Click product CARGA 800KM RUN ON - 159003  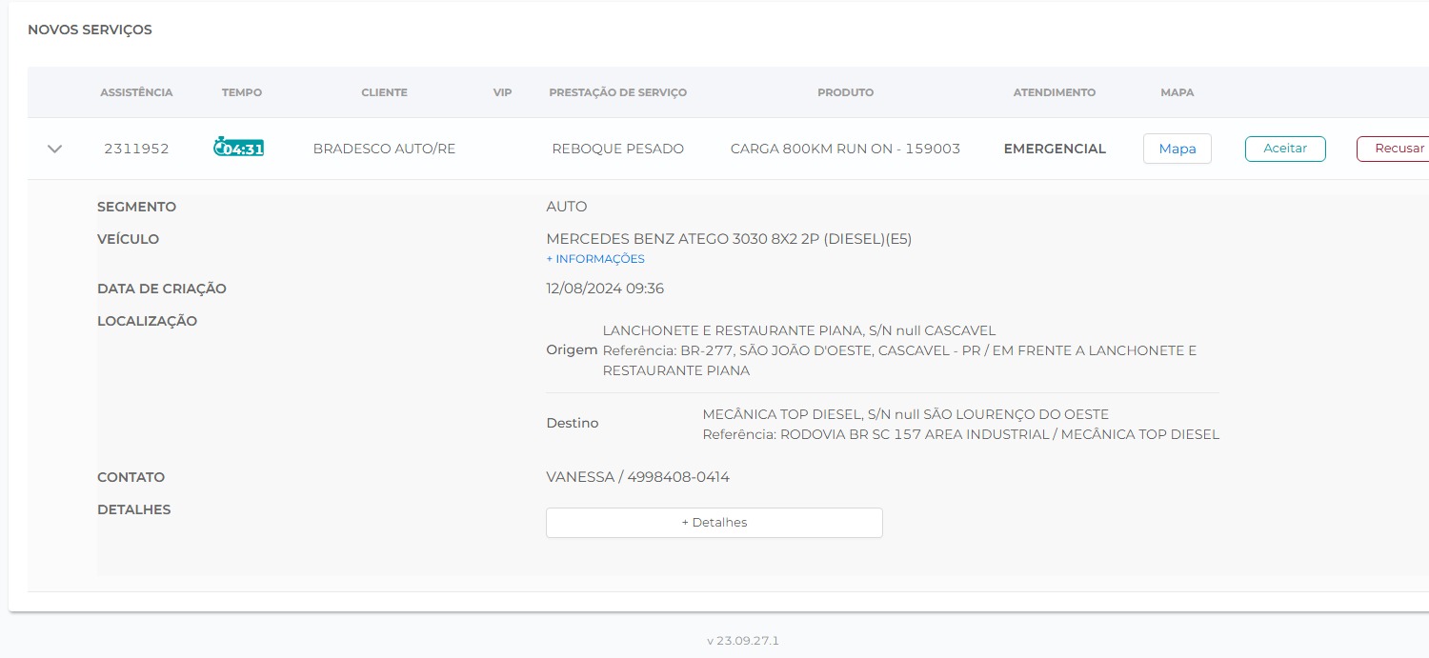(845, 149)
